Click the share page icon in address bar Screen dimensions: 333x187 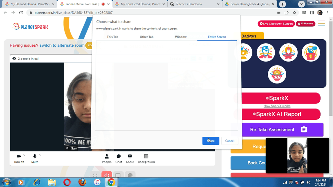pos(287,13)
